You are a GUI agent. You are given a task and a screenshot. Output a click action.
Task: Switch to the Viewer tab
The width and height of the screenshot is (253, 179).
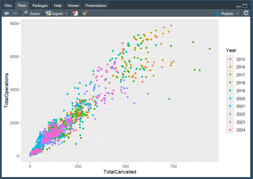74,5
